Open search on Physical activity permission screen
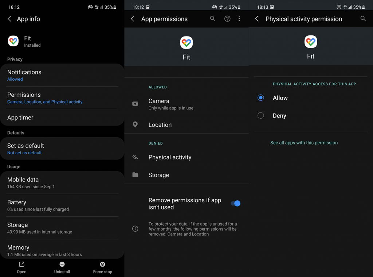The height and width of the screenshot is (277, 373). pyautogui.click(x=363, y=19)
